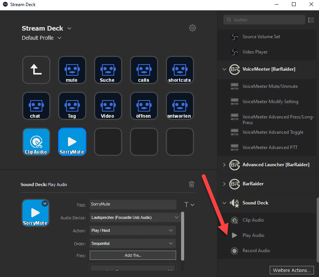This screenshot has width=319, height=277.
Task: Open the Default Profile dropdown
Action: click(59, 38)
